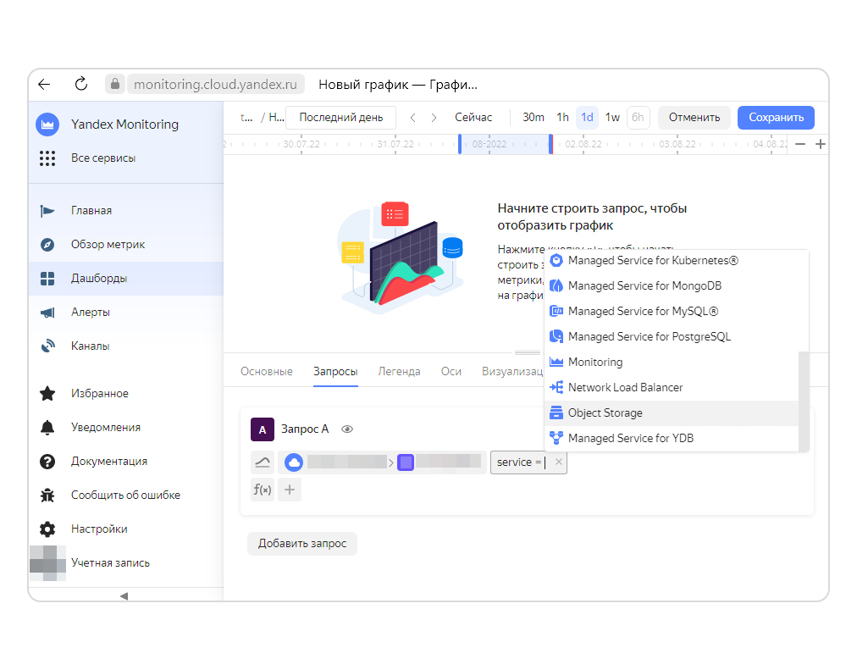Viewport: 857px width, 670px height.
Task: Click the question mark Документация icon
Action: [x=47, y=462]
